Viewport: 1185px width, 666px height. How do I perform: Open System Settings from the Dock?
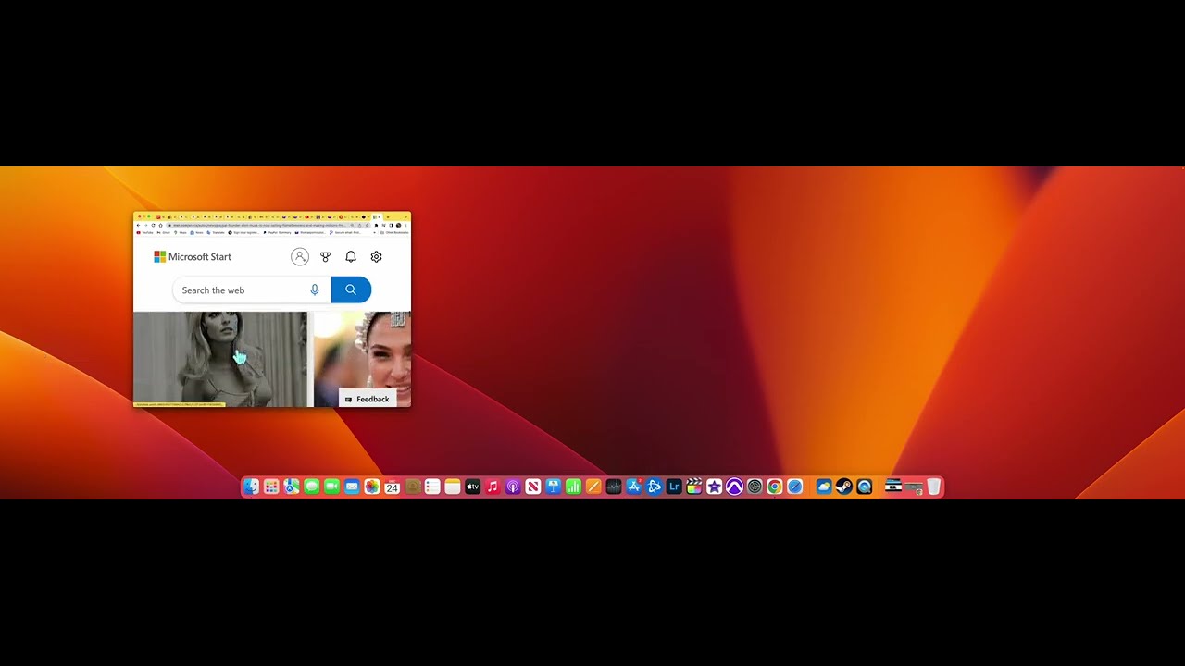tap(755, 487)
